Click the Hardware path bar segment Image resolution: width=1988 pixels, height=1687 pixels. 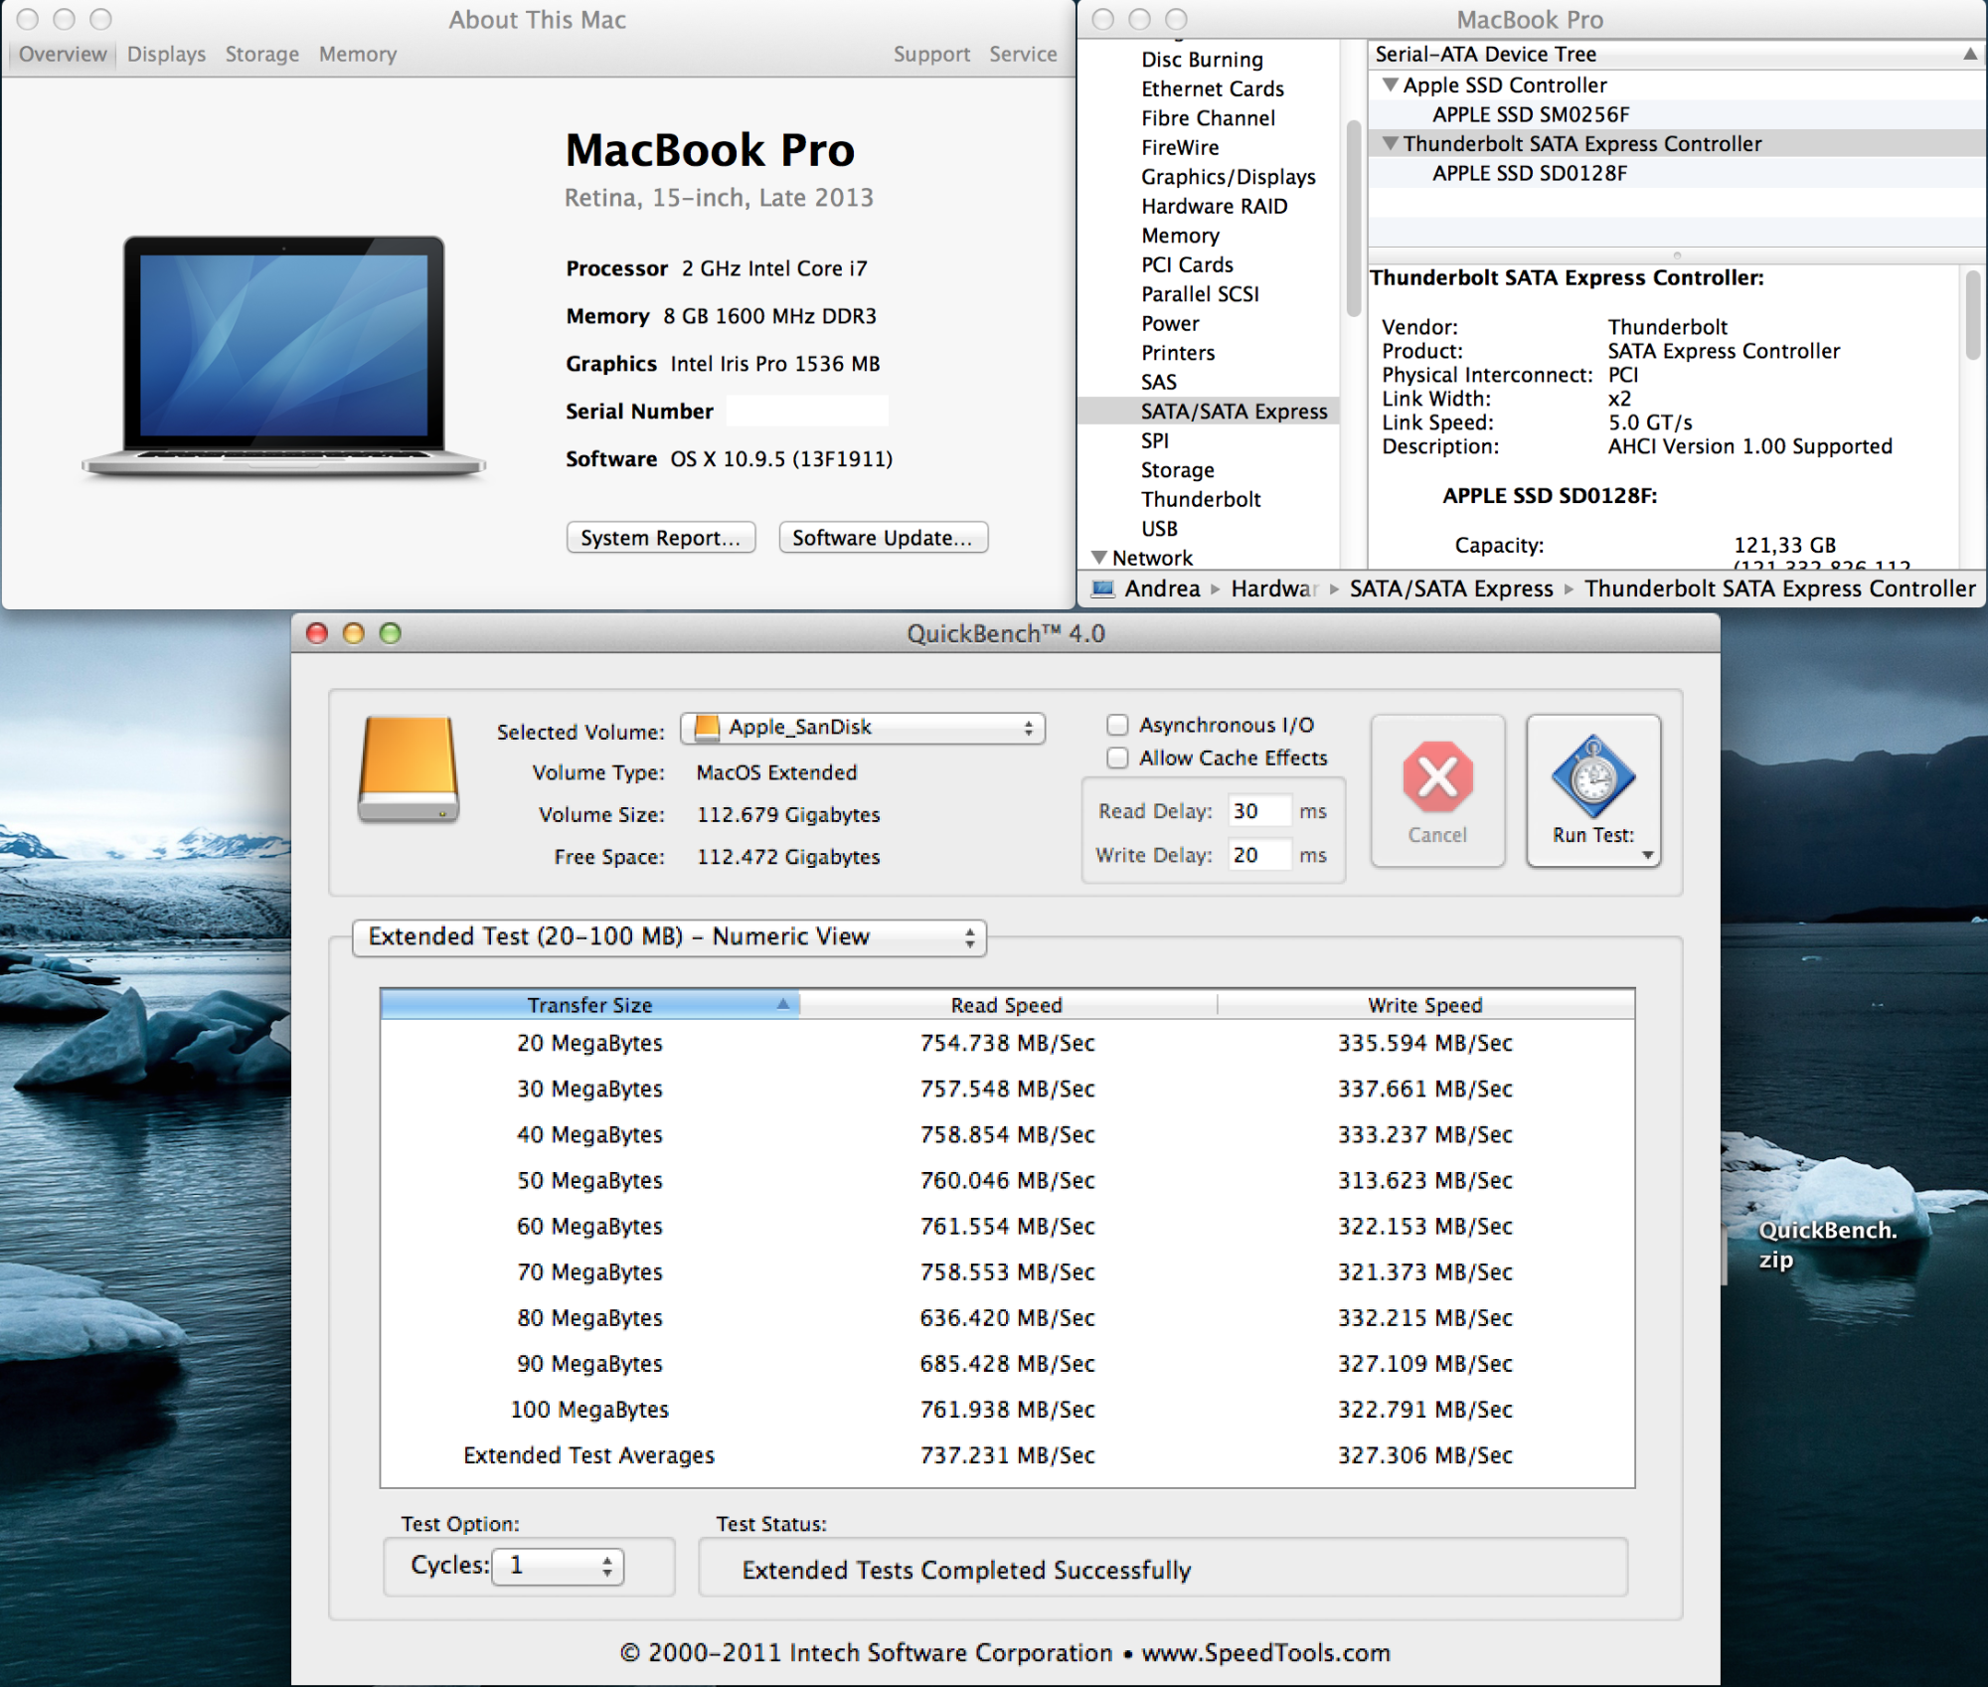point(1274,589)
